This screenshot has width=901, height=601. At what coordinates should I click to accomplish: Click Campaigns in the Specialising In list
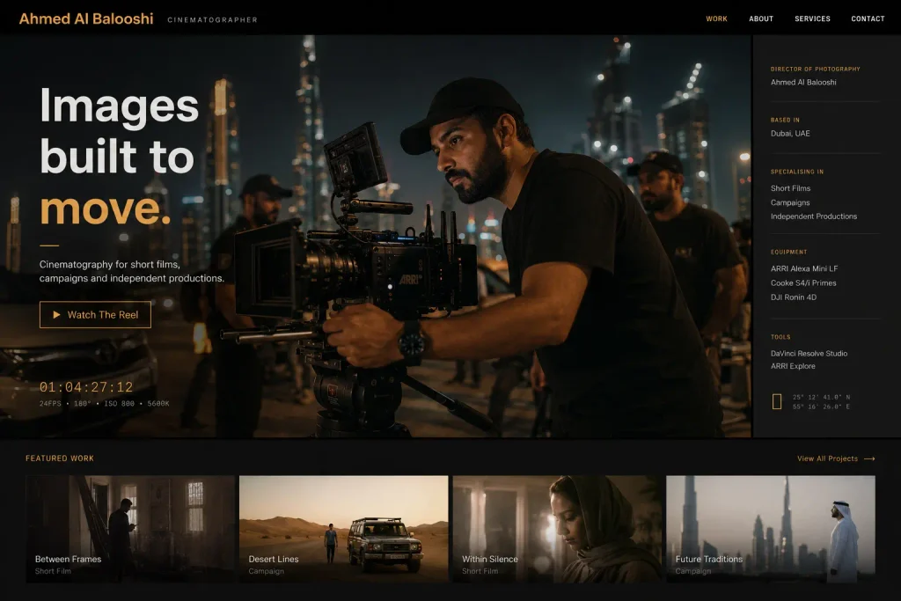tap(790, 202)
